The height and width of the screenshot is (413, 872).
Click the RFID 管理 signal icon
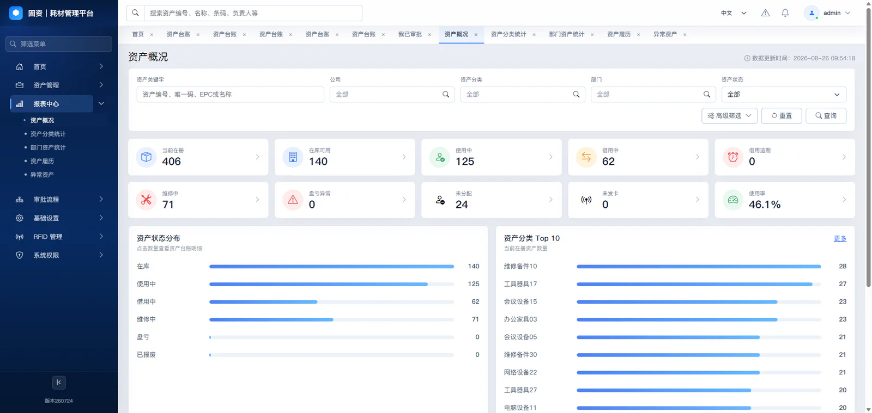click(20, 237)
